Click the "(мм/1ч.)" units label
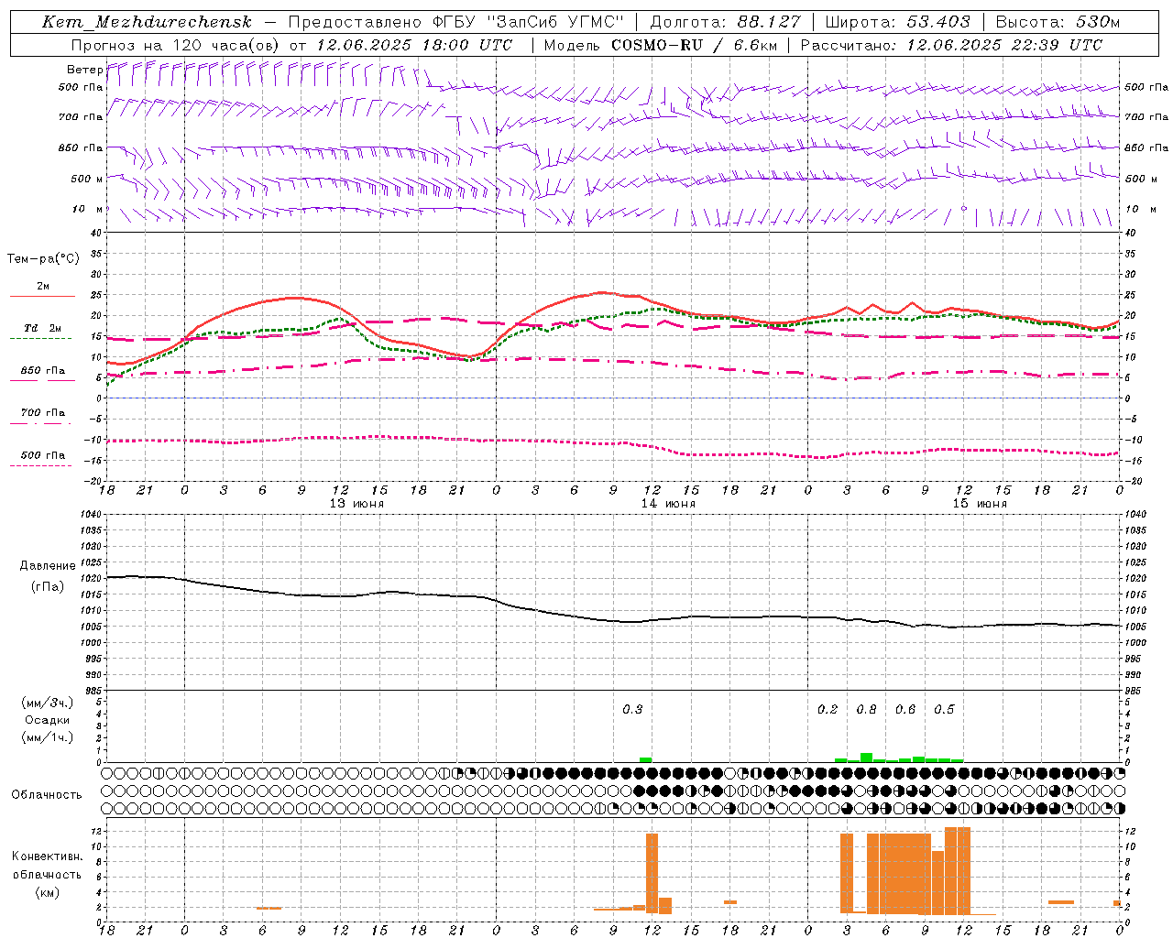The image size is (1173, 938). point(48,737)
